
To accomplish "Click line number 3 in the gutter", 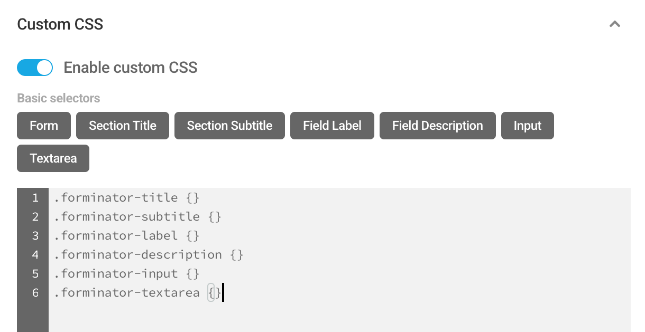I will [35, 235].
